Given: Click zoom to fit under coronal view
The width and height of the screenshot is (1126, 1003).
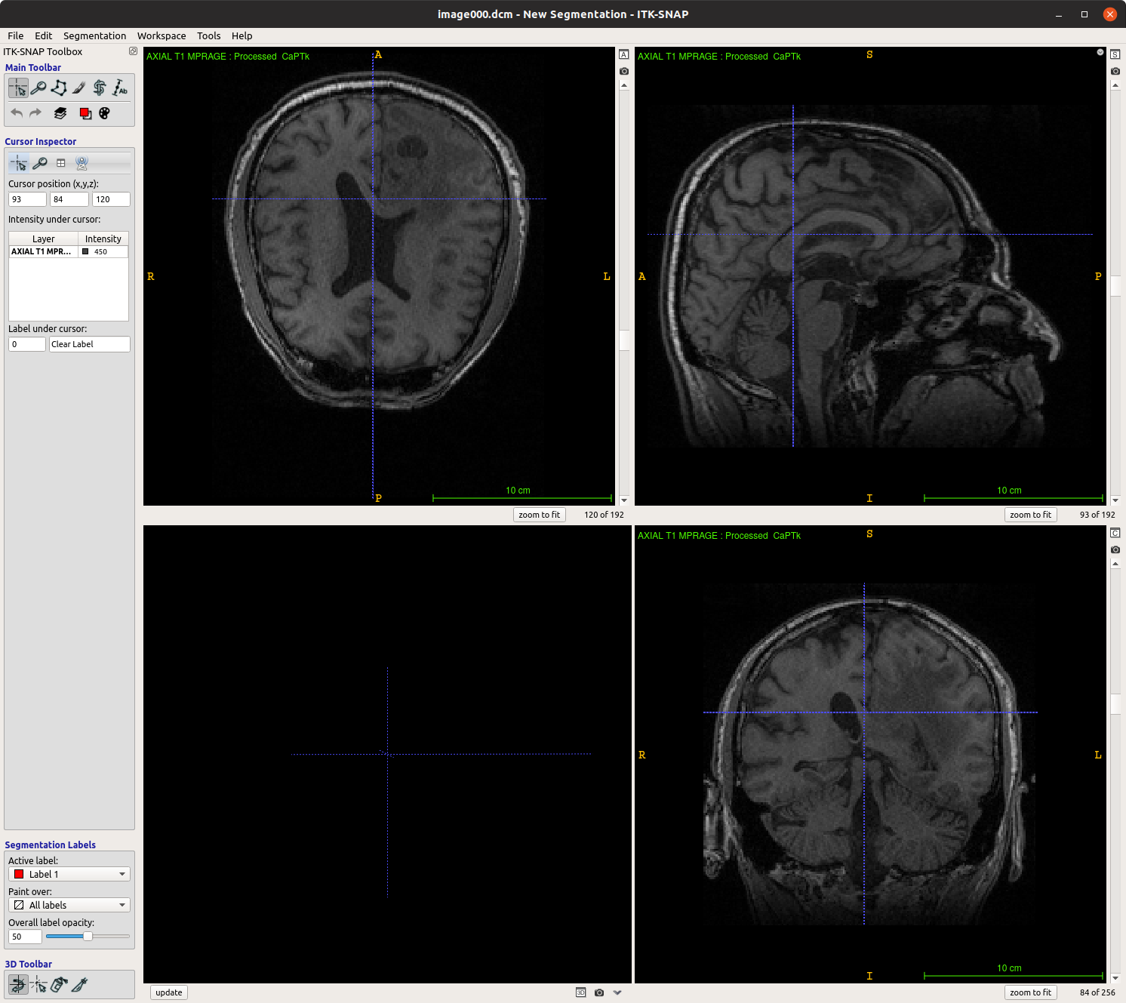Looking at the screenshot, I should point(1031,992).
